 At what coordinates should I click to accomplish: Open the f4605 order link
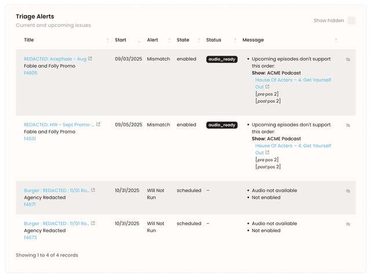[31, 73]
